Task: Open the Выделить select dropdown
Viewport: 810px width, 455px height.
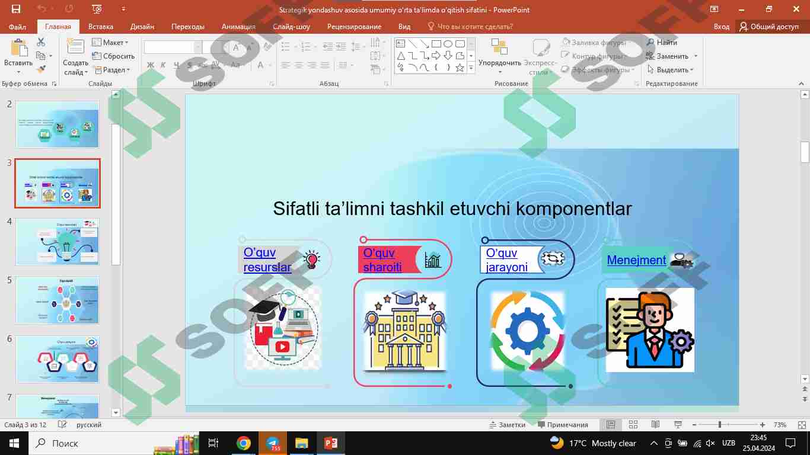Action: [670, 70]
